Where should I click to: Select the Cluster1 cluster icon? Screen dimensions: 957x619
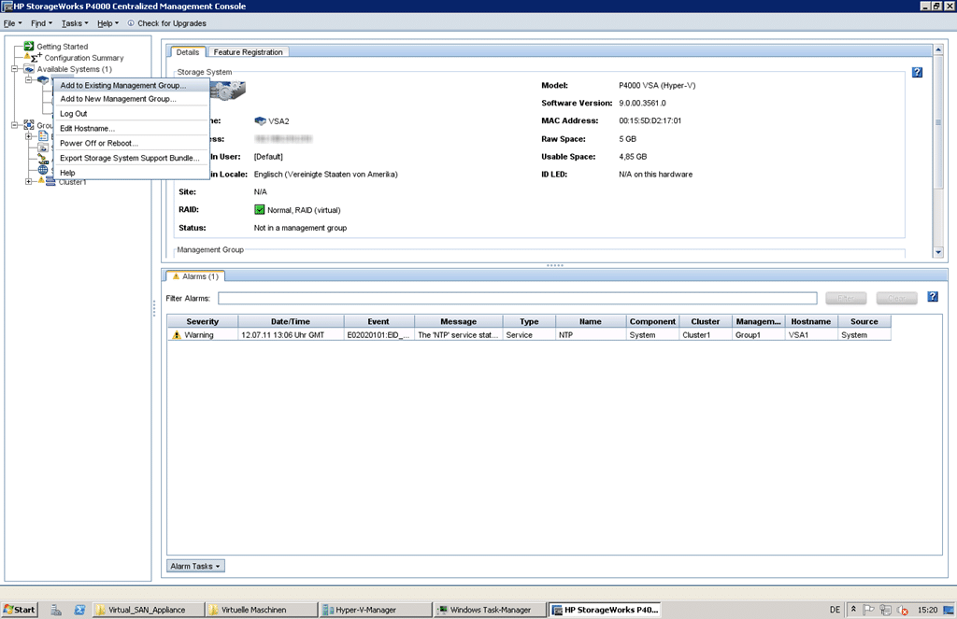tap(50, 182)
